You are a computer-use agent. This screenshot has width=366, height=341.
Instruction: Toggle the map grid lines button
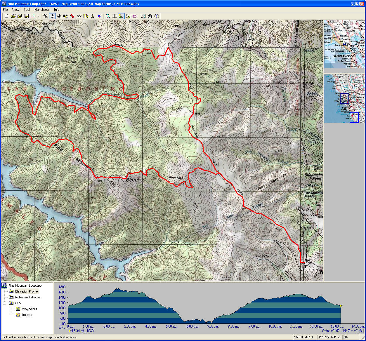coord(115,16)
